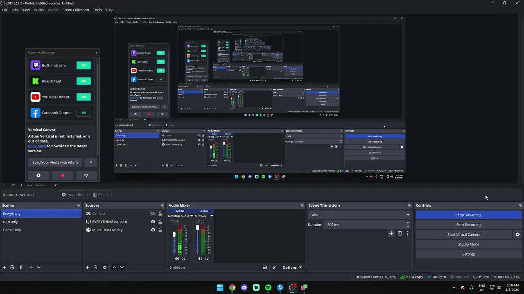Open transition properties three-dot menu
This screenshot has width=524, height=294.
(x=407, y=234)
